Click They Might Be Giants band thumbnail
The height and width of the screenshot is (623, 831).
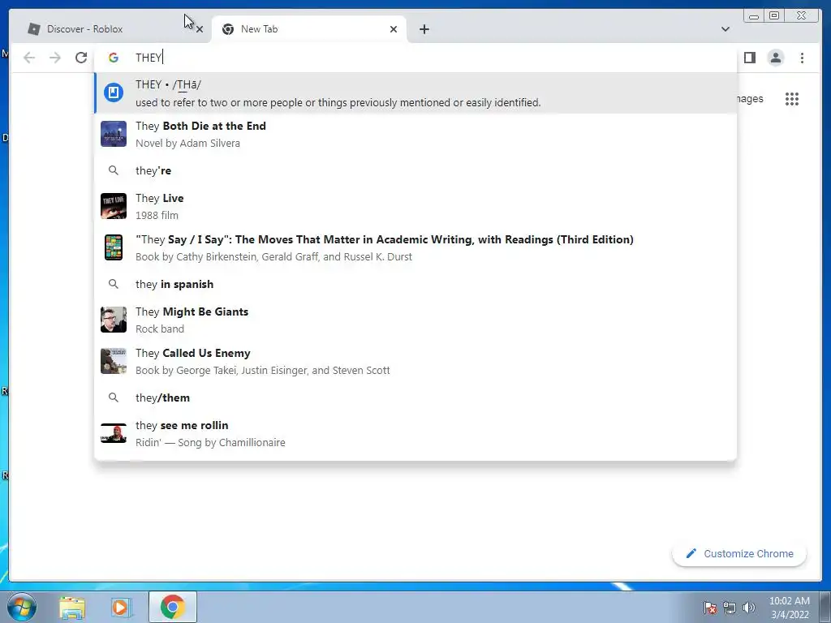point(114,320)
